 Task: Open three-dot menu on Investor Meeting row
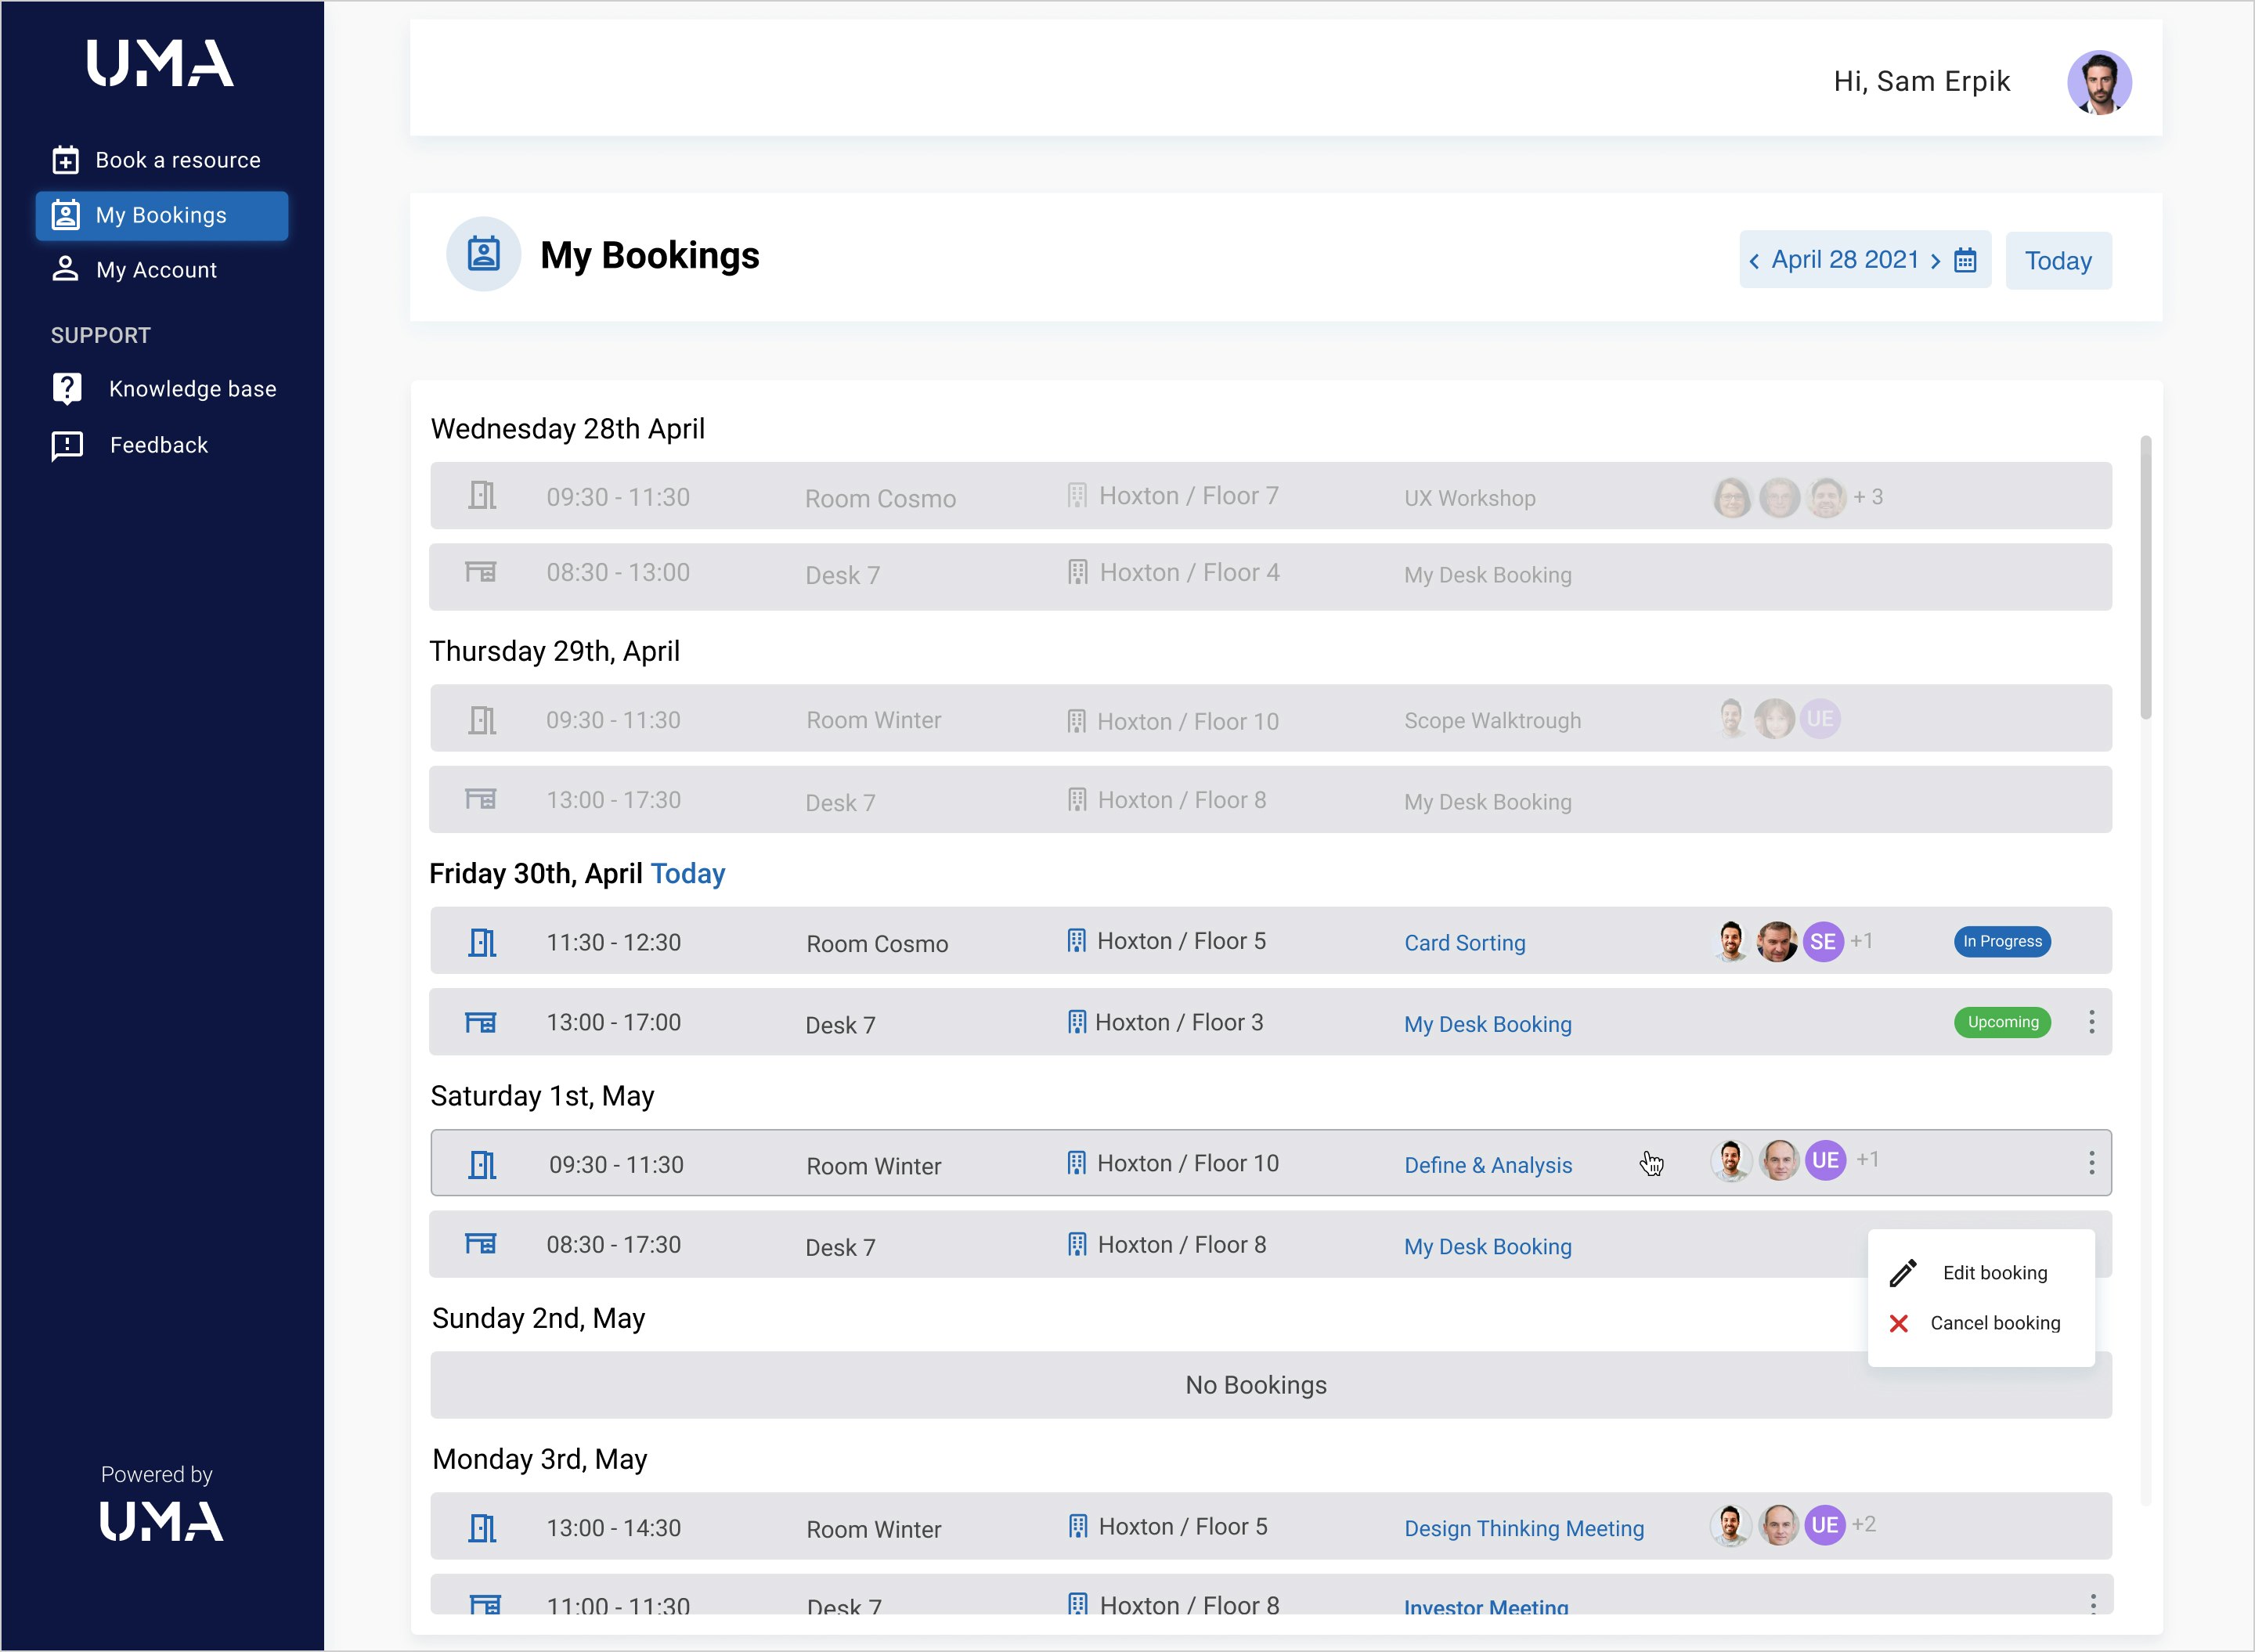(x=2092, y=1603)
